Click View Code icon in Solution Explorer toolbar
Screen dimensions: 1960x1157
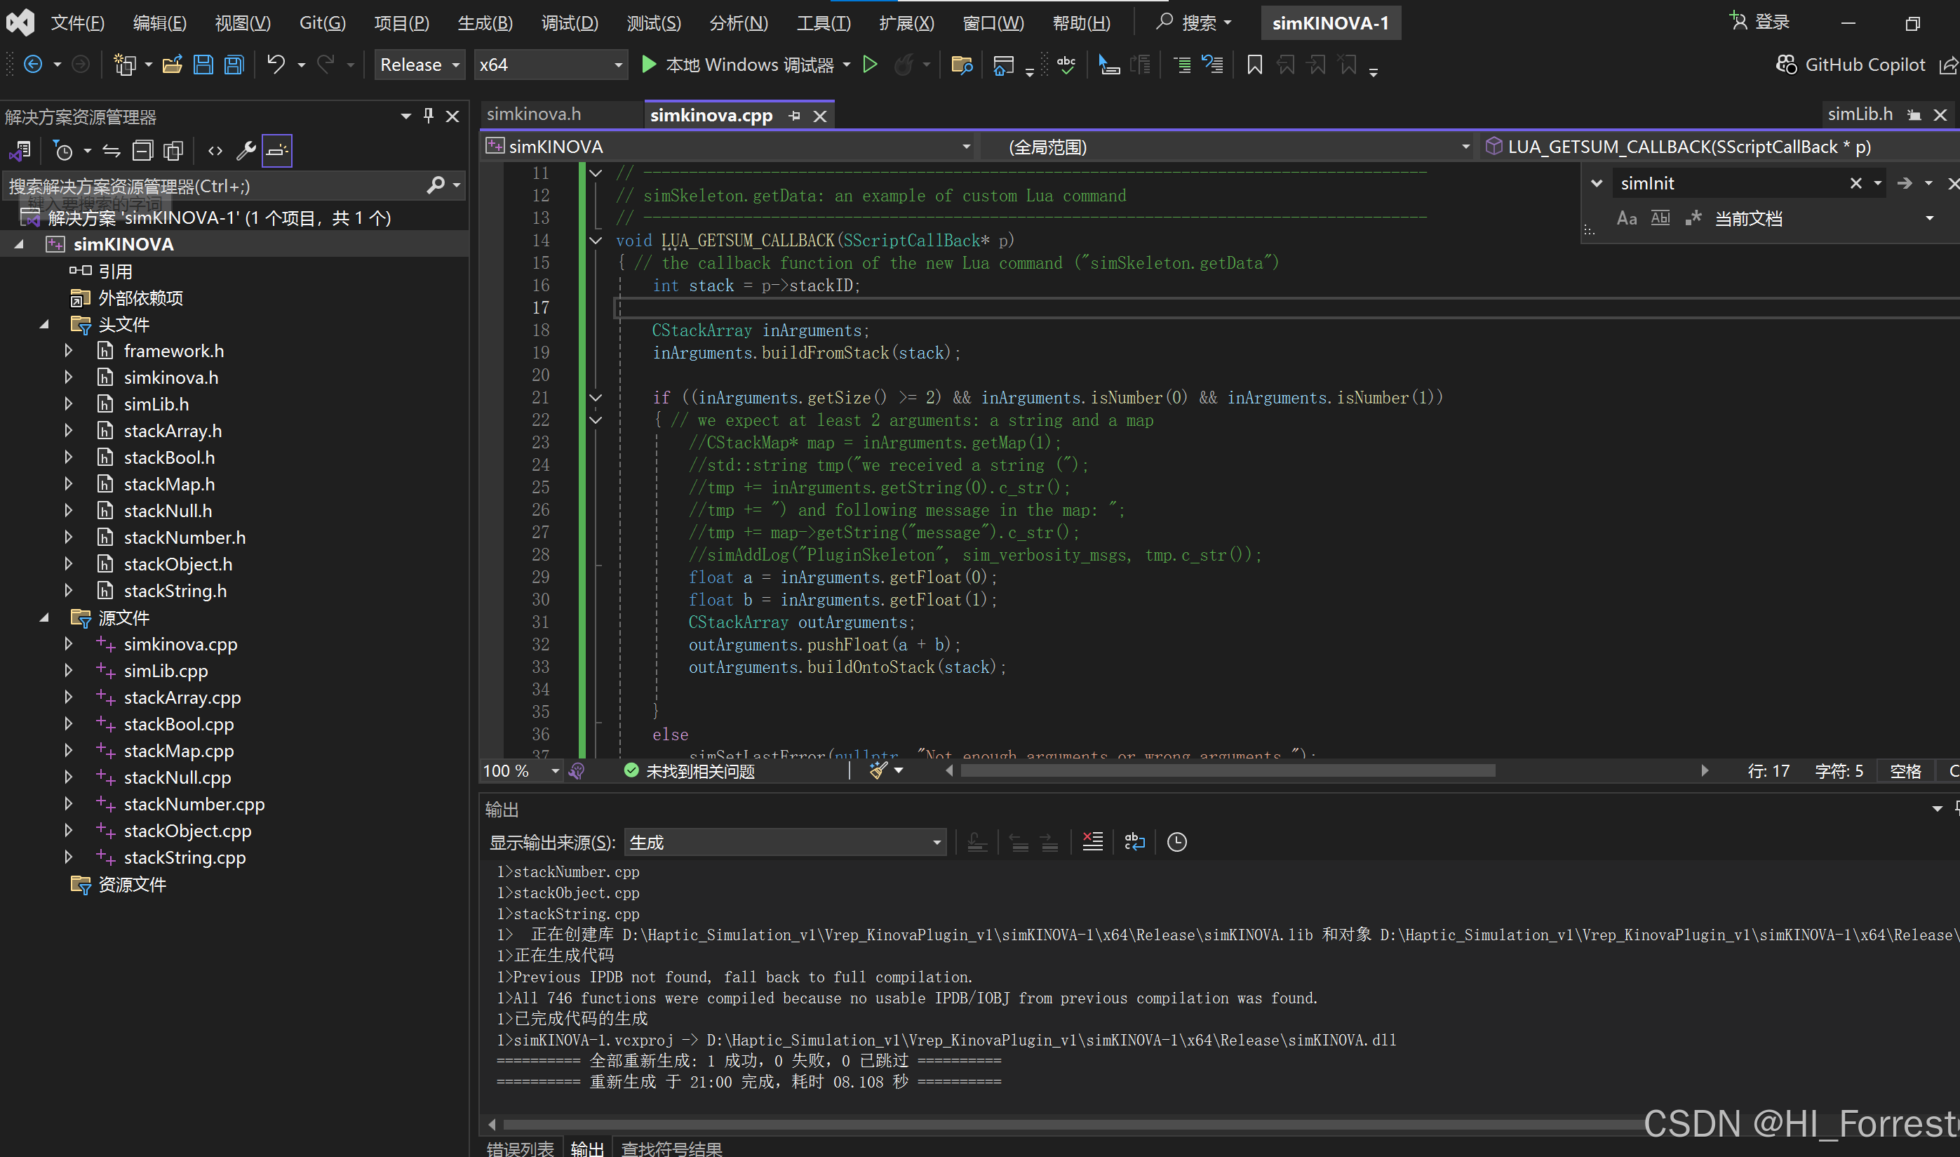tap(215, 150)
